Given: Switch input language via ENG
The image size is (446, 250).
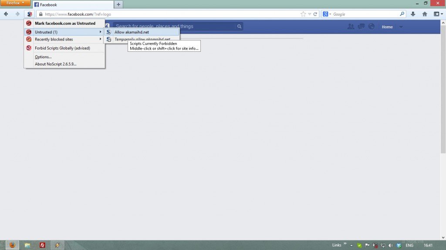Looking at the screenshot, I should point(409,246).
